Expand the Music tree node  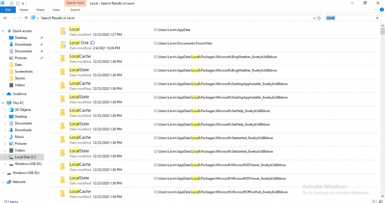[5, 137]
